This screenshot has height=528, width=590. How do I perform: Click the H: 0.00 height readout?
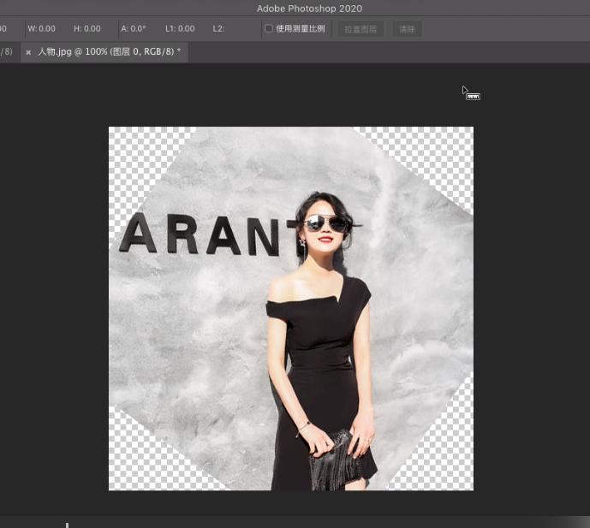[x=86, y=29]
